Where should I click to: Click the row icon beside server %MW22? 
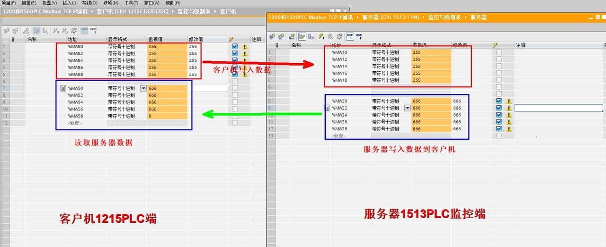(327, 108)
